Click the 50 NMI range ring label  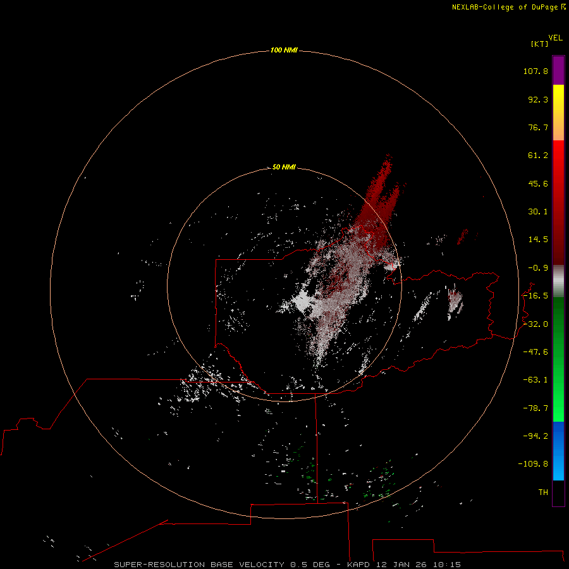(x=284, y=167)
